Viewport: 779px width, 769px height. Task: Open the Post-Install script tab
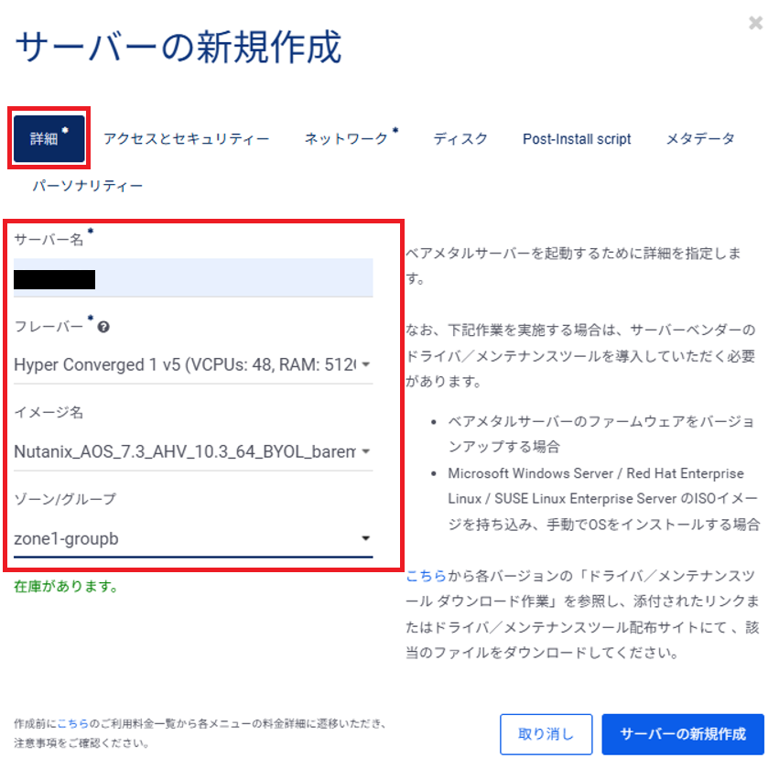pyautogui.click(x=577, y=139)
